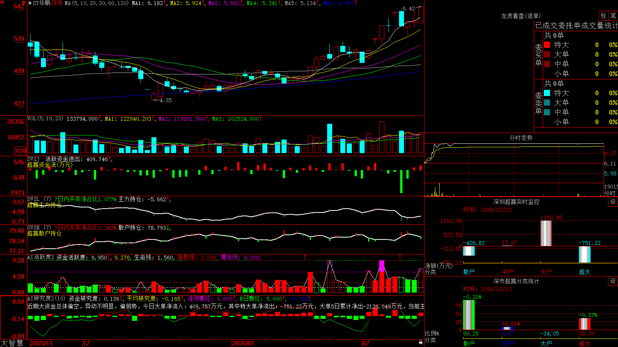
Task: Click the 散户 -426.83 bar in realtime monitor
Action: (469, 251)
